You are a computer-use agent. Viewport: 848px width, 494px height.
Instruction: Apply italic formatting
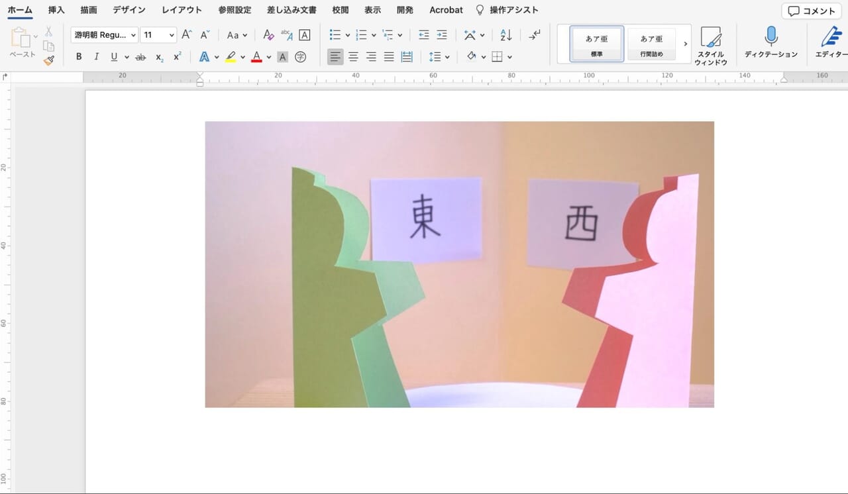coord(96,56)
